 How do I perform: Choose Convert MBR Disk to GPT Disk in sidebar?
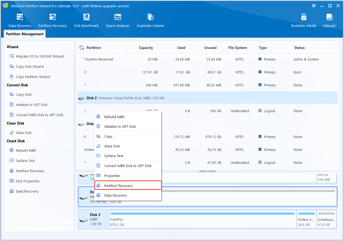(36, 115)
